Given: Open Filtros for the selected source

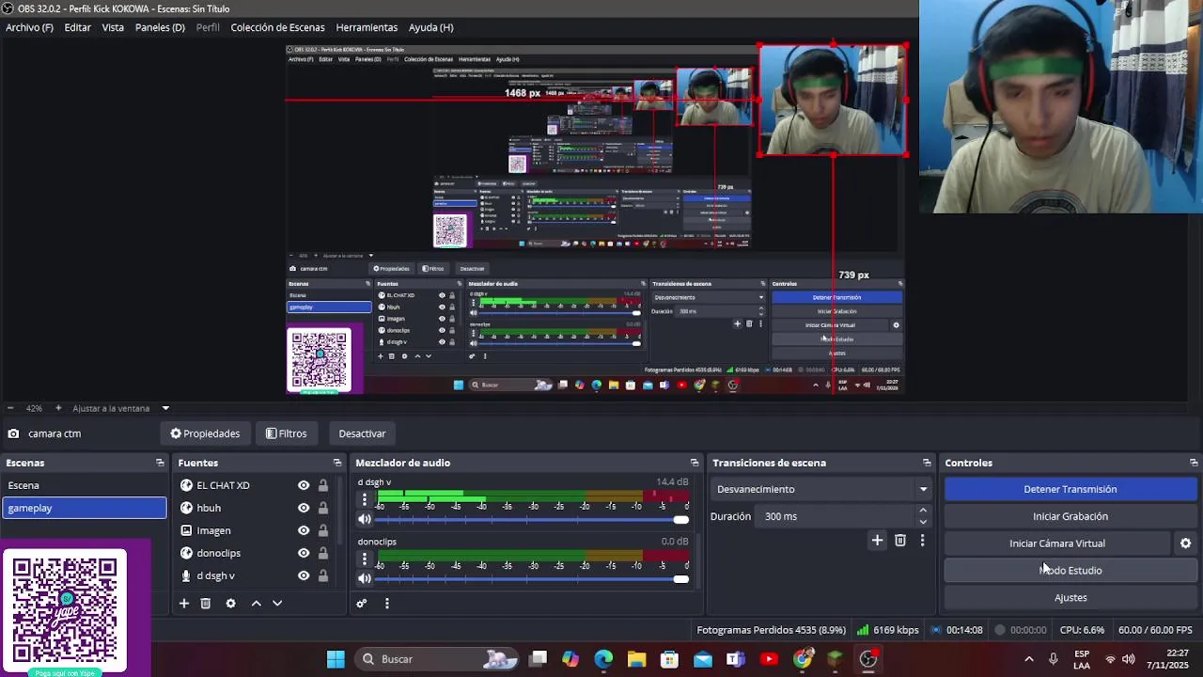Looking at the screenshot, I should click(x=286, y=433).
